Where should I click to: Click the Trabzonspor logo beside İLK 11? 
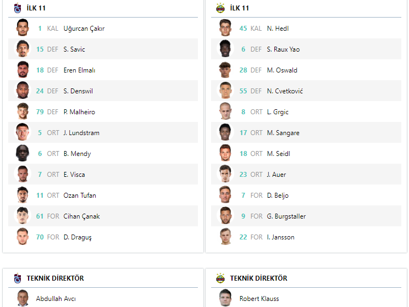point(18,8)
